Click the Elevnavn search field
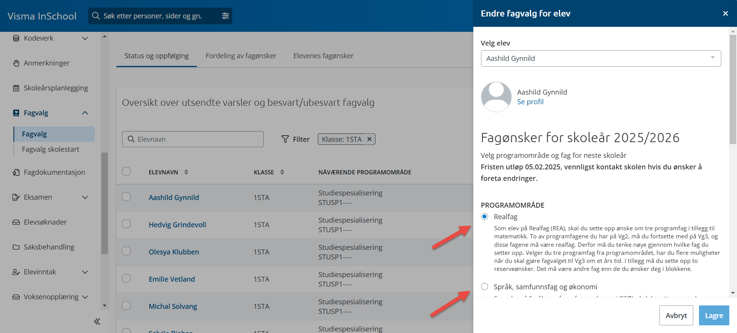Viewport: 737px width, 333px height. pos(193,139)
